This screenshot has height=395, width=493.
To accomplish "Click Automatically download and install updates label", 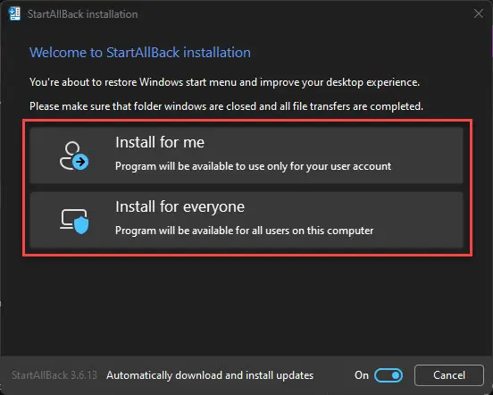I will (210, 375).
